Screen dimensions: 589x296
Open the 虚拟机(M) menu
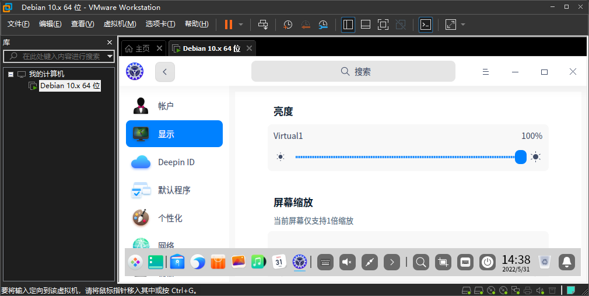tap(120, 24)
